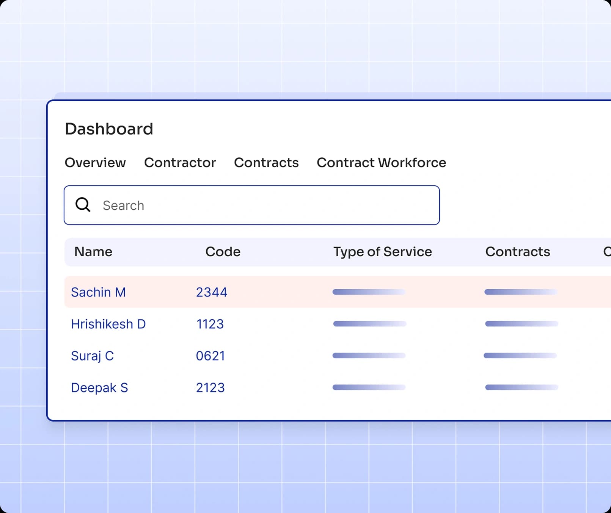The image size is (611, 513).
Task: Sort by the Type of Service column
Action: point(382,252)
